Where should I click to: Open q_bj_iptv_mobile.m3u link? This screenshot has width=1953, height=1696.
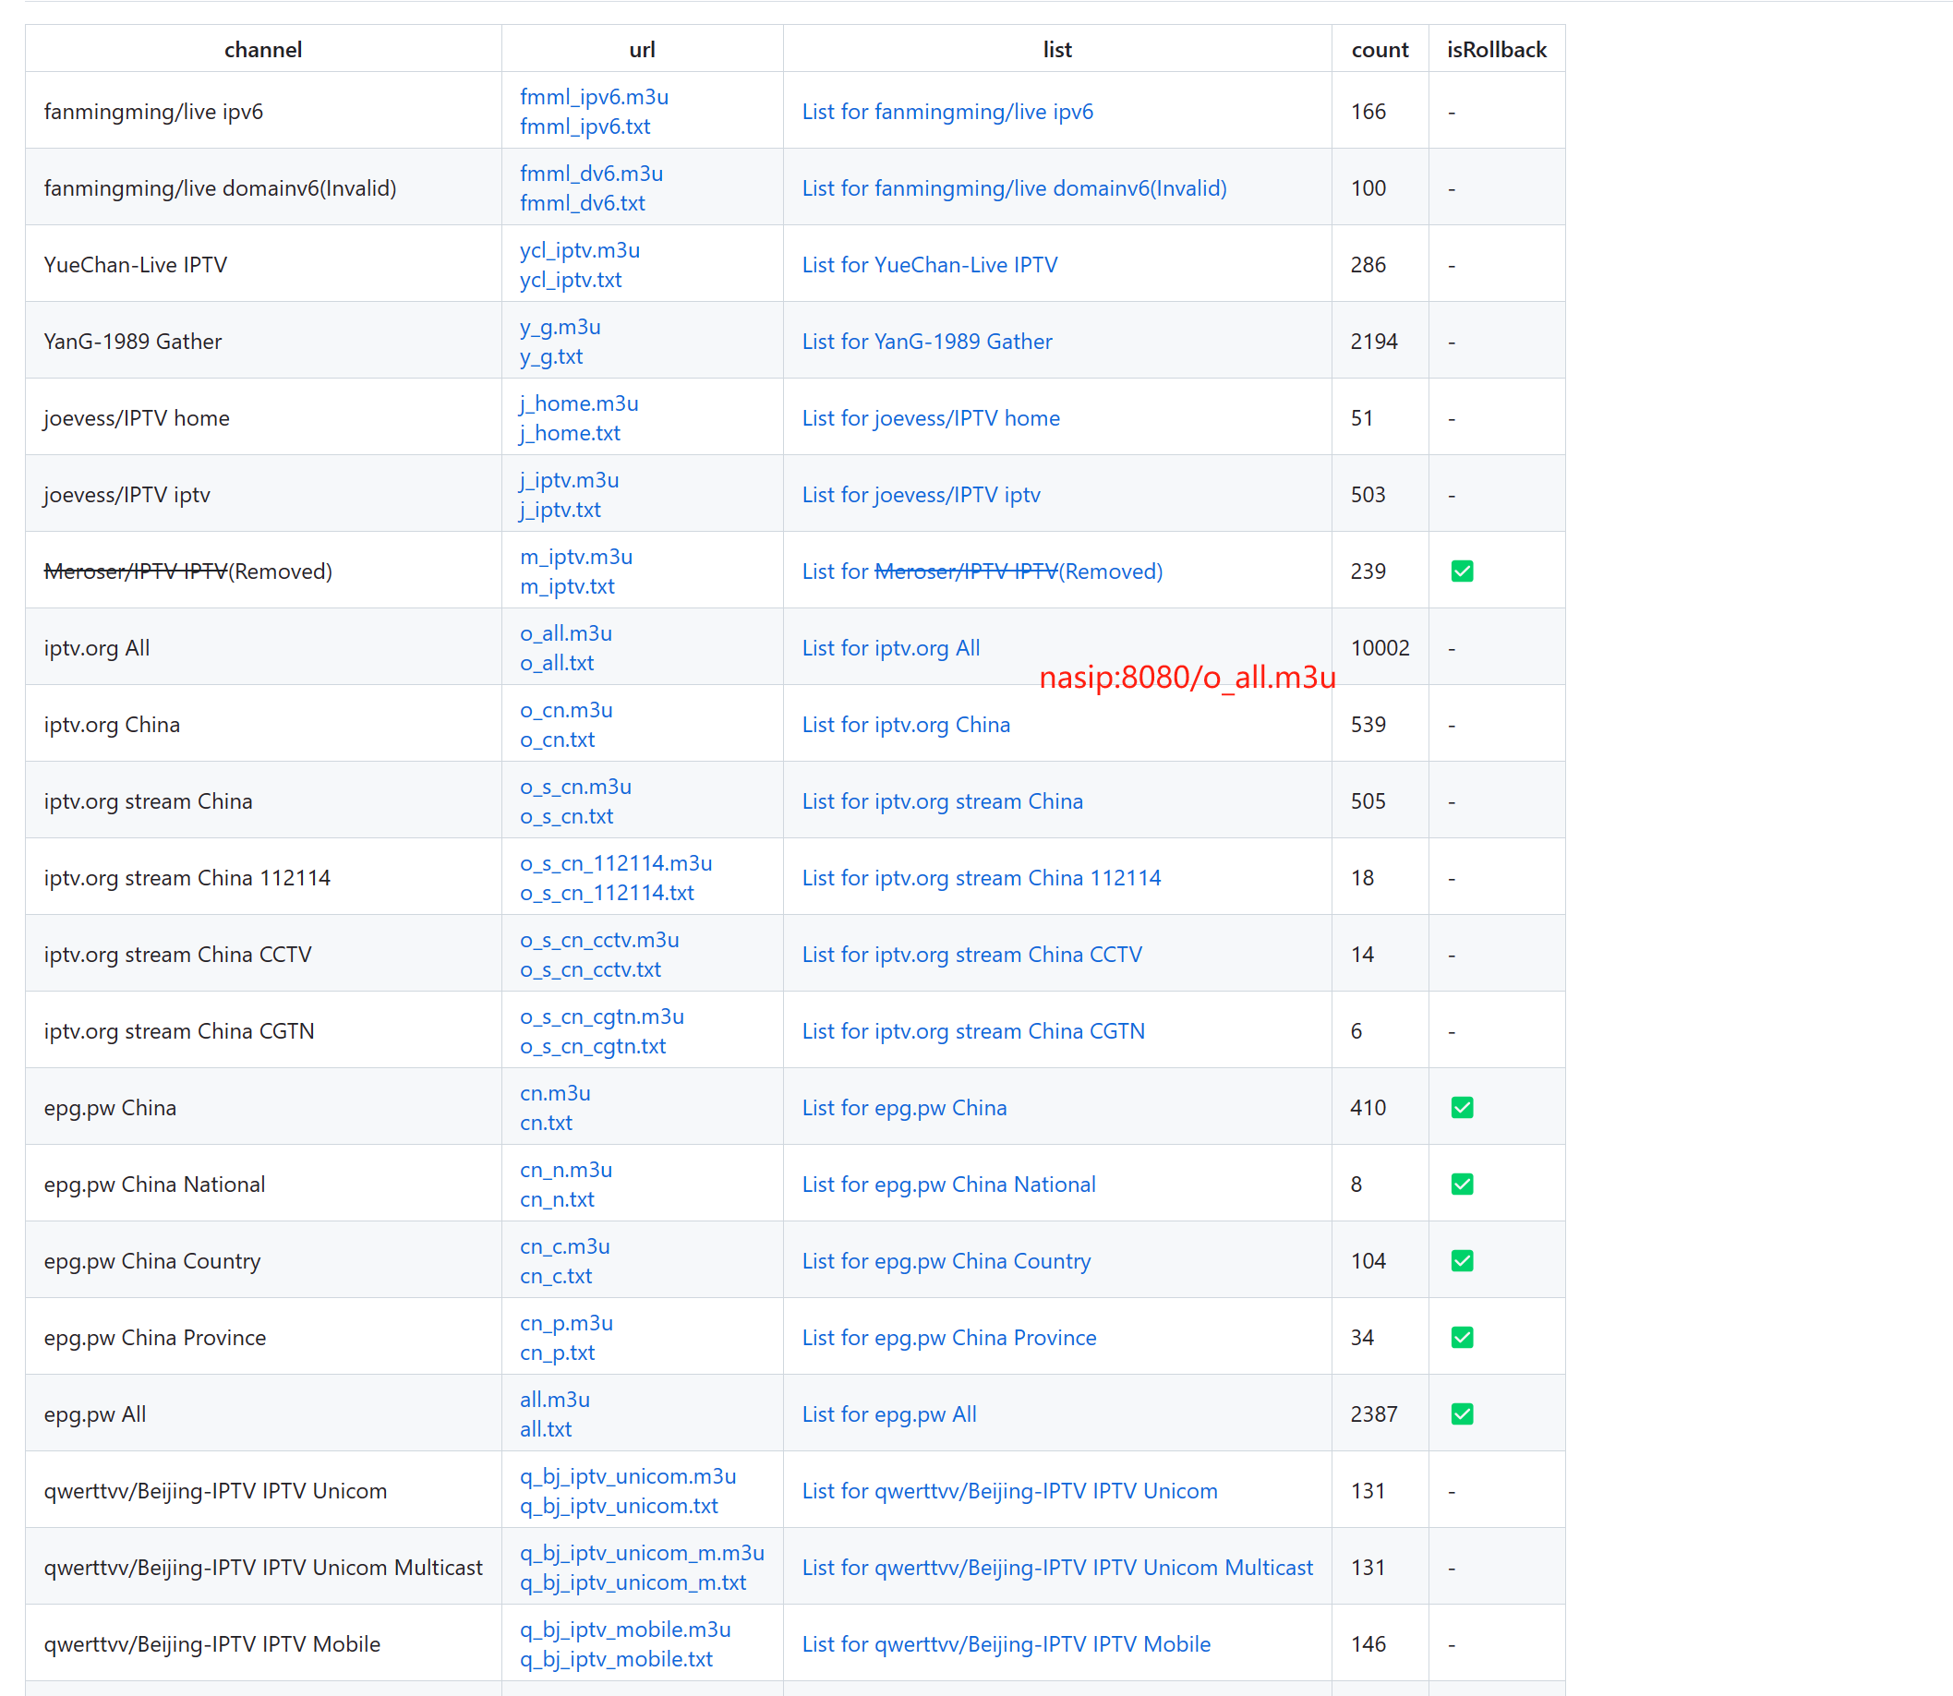(x=625, y=1630)
